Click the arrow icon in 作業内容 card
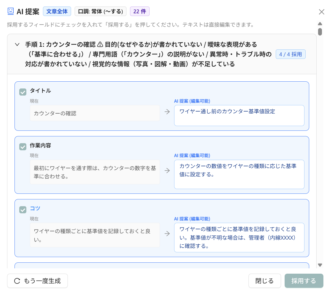Screen dimensions: 332x292 (167, 170)
